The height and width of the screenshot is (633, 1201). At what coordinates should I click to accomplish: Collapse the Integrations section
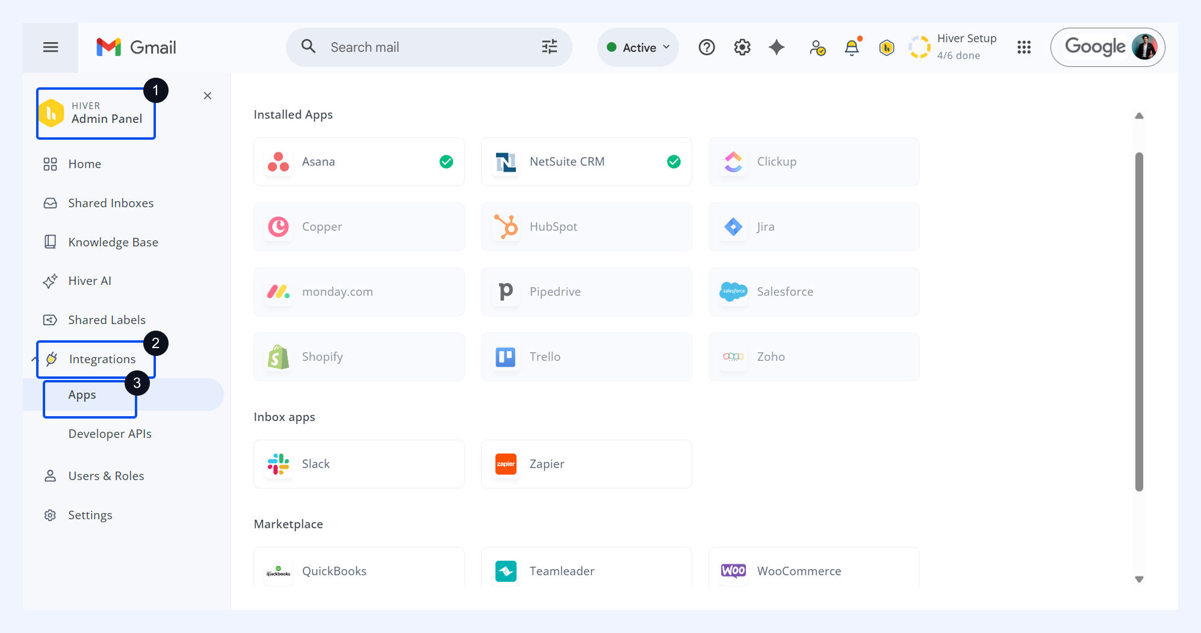click(34, 359)
